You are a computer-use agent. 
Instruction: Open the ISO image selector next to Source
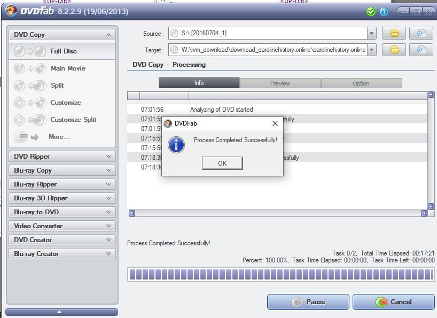[422, 33]
